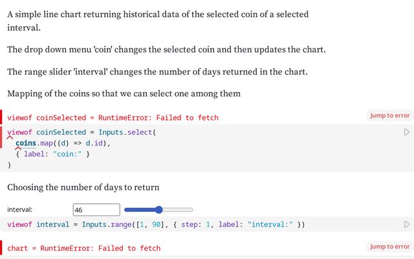Screen dimensions: 414x259
Task: Click the underlined coins reference in code
Action: [26, 143]
